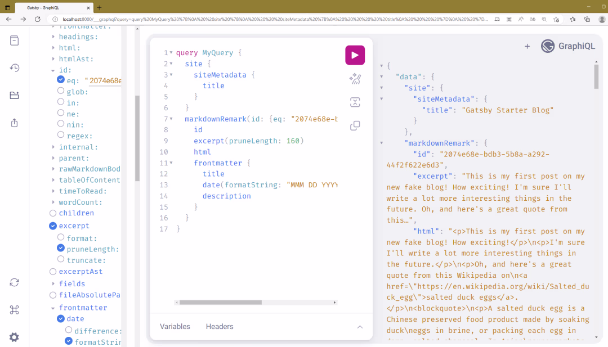Expand the internal argument
608x347 pixels.
(53, 147)
